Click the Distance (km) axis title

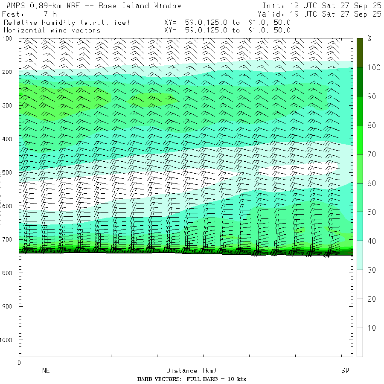point(188,371)
